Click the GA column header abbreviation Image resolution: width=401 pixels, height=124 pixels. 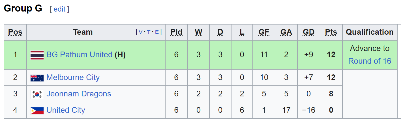(x=286, y=32)
